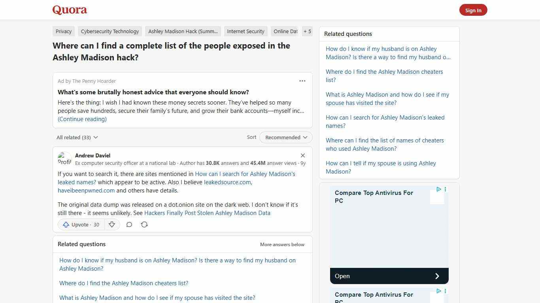
Task: Open the Penny Hoarder ad options menu
Action: click(302, 81)
